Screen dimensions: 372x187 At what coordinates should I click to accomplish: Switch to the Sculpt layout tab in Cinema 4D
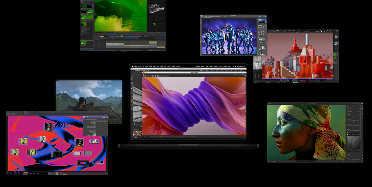pyautogui.click(x=212, y=70)
